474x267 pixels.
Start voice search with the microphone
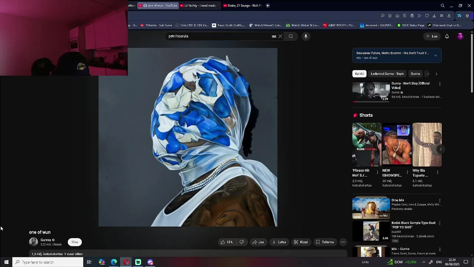click(306, 36)
